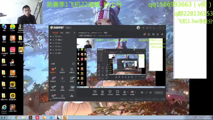Click the start streaming button
This screenshot has width=213, height=120.
[x=159, y=93]
